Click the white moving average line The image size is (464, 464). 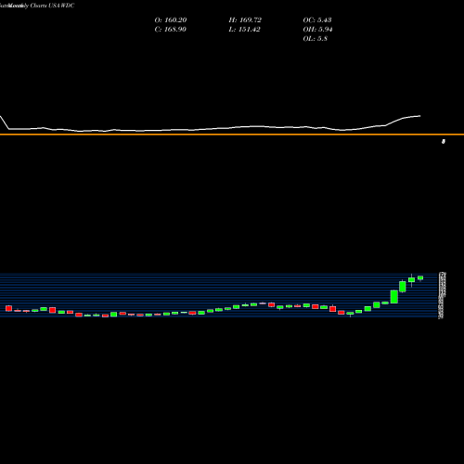pyautogui.click(x=211, y=128)
